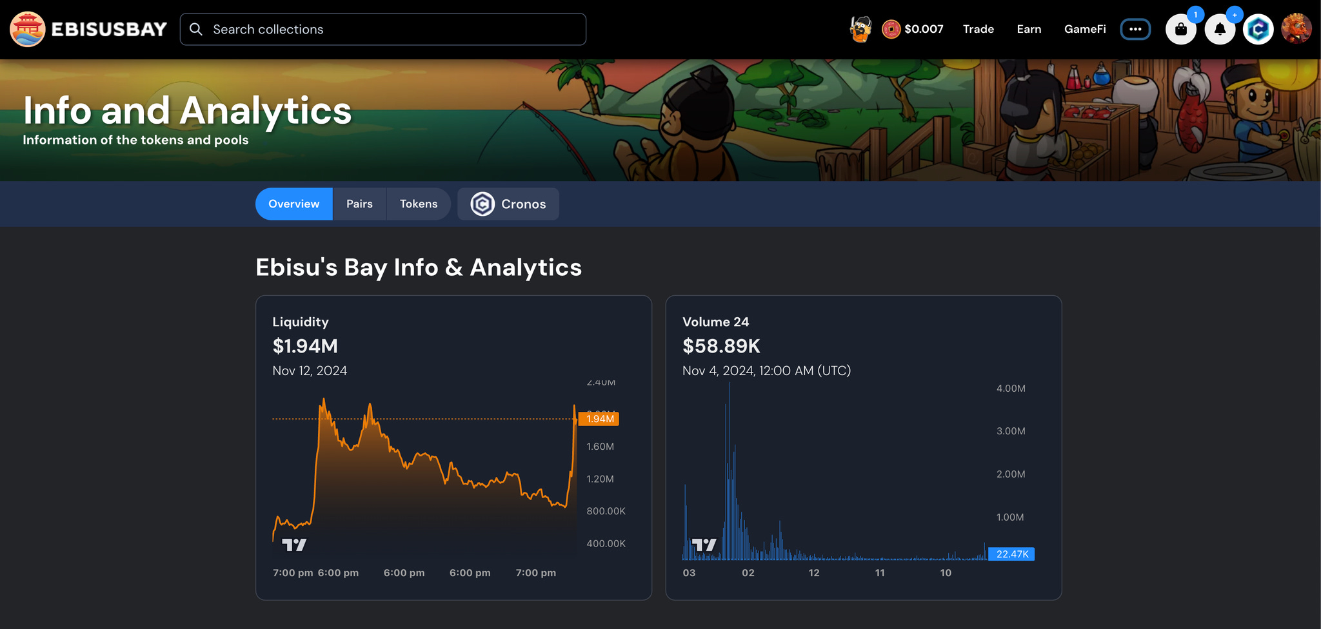Open the Earn menu
1321x629 pixels.
tap(1029, 29)
